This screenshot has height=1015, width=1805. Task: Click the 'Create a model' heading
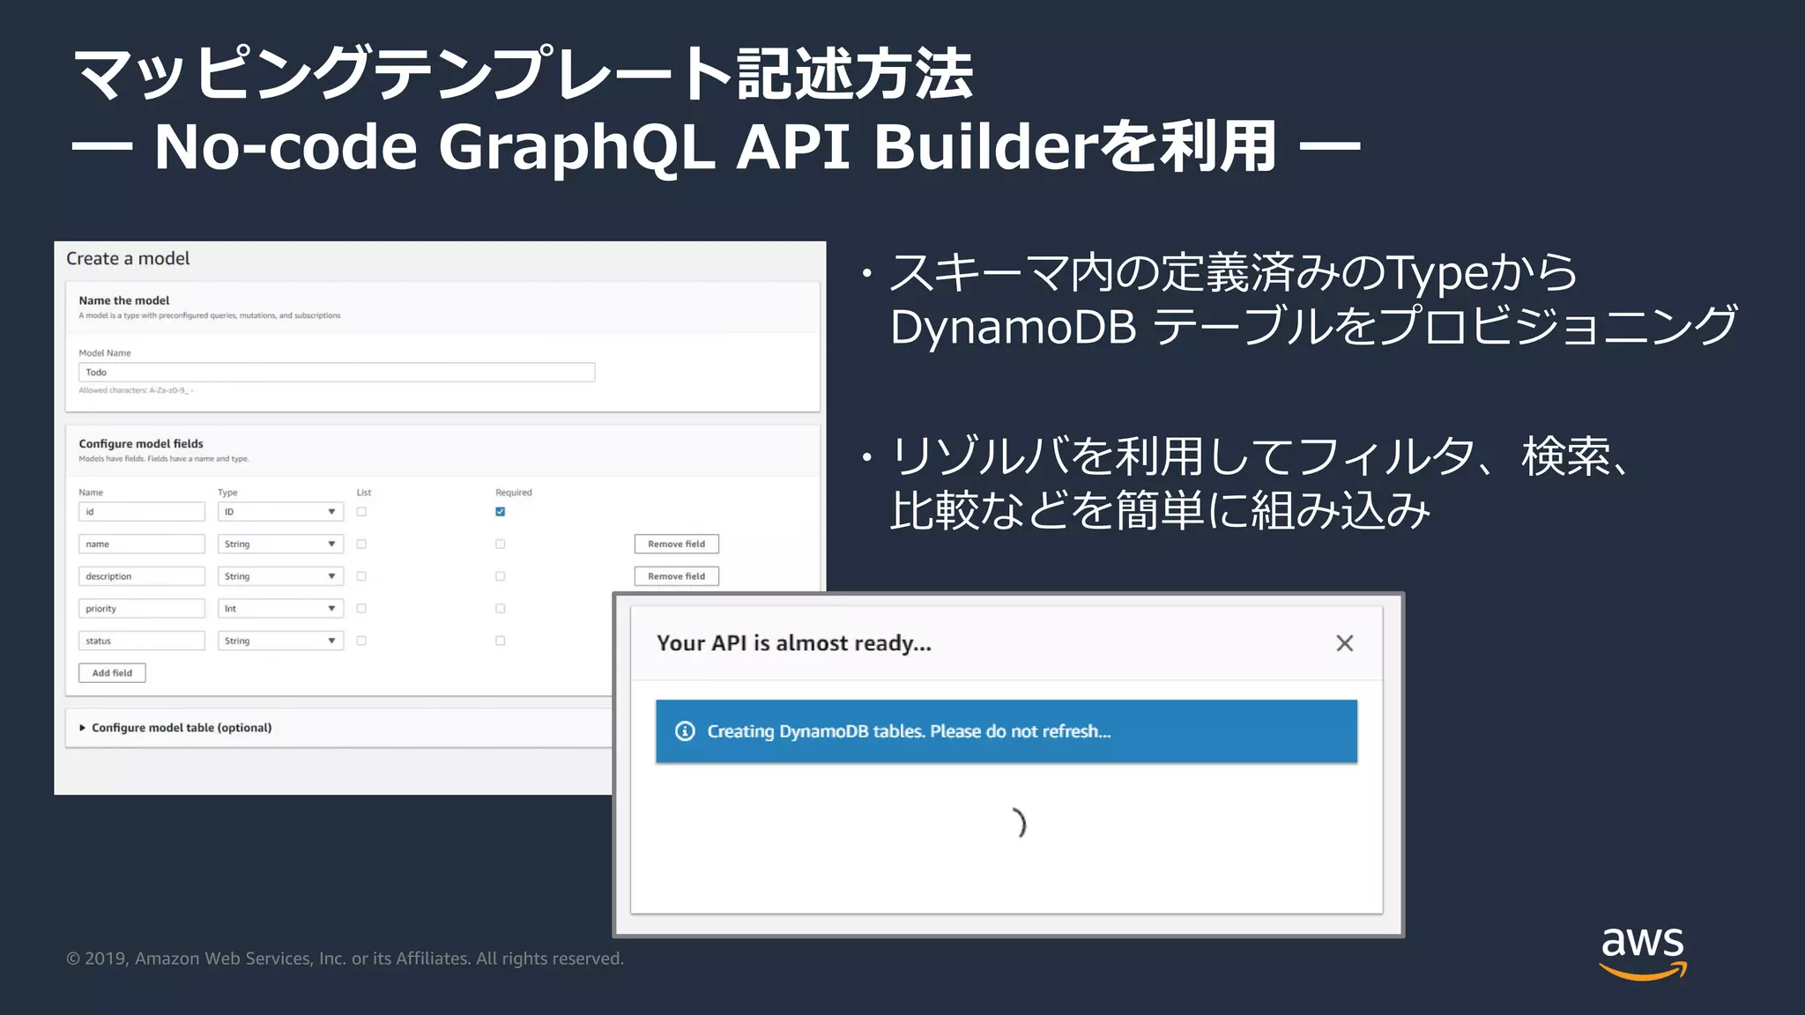(128, 258)
